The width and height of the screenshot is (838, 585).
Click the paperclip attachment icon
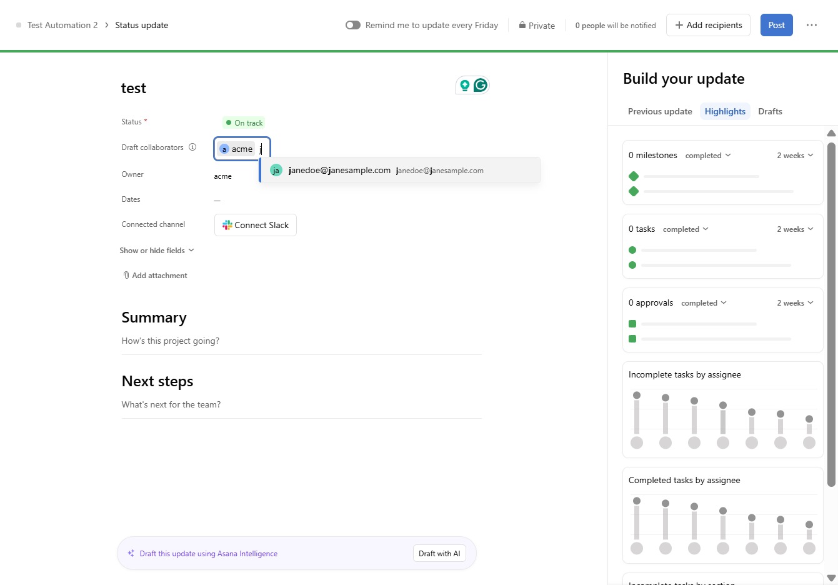click(x=126, y=275)
